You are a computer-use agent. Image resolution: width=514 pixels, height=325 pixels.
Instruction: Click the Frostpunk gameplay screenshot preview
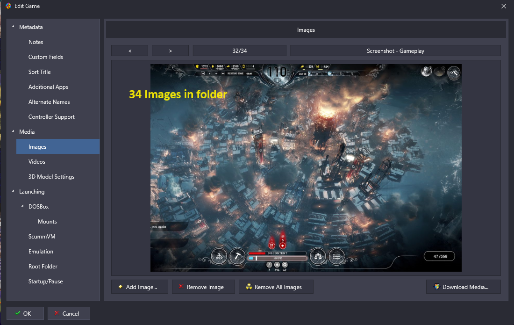coord(306,167)
